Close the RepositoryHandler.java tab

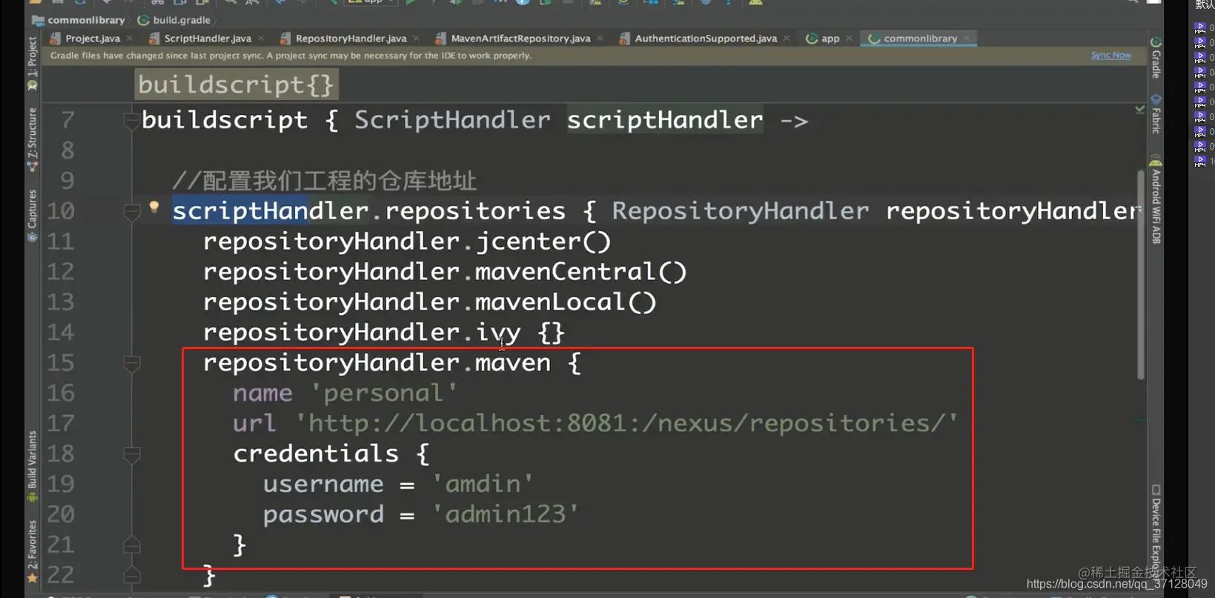(x=416, y=39)
